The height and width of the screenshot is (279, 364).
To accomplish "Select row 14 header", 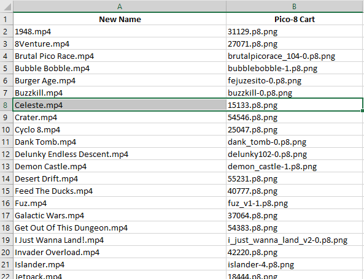I will coord(6,179).
